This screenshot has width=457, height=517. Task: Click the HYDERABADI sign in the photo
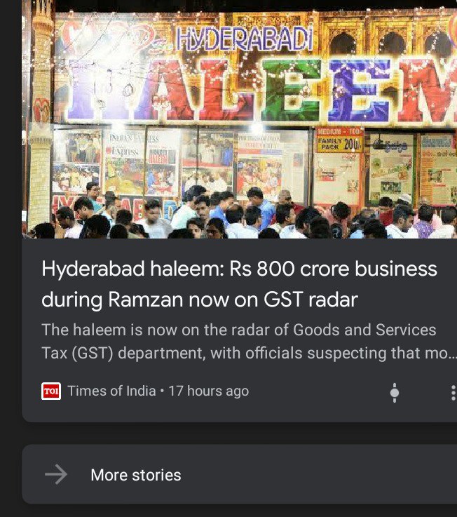coord(245,39)
